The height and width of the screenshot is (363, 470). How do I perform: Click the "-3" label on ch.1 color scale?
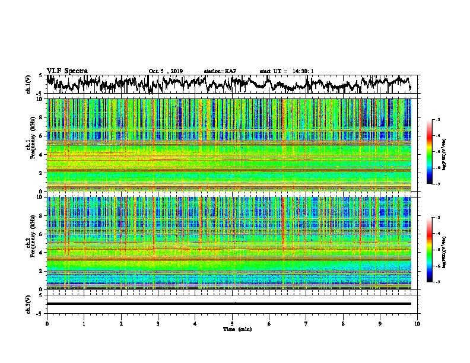(x=437, y=119)
